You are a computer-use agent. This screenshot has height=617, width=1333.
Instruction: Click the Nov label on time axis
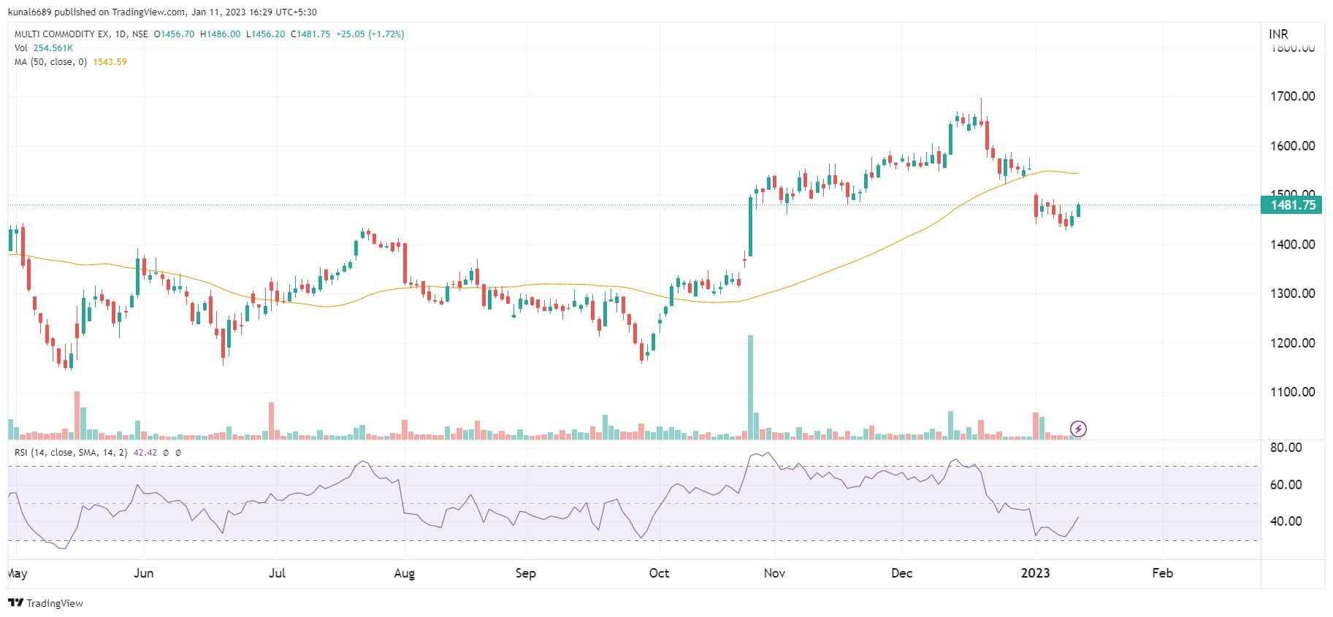click(x=774, y=573)
